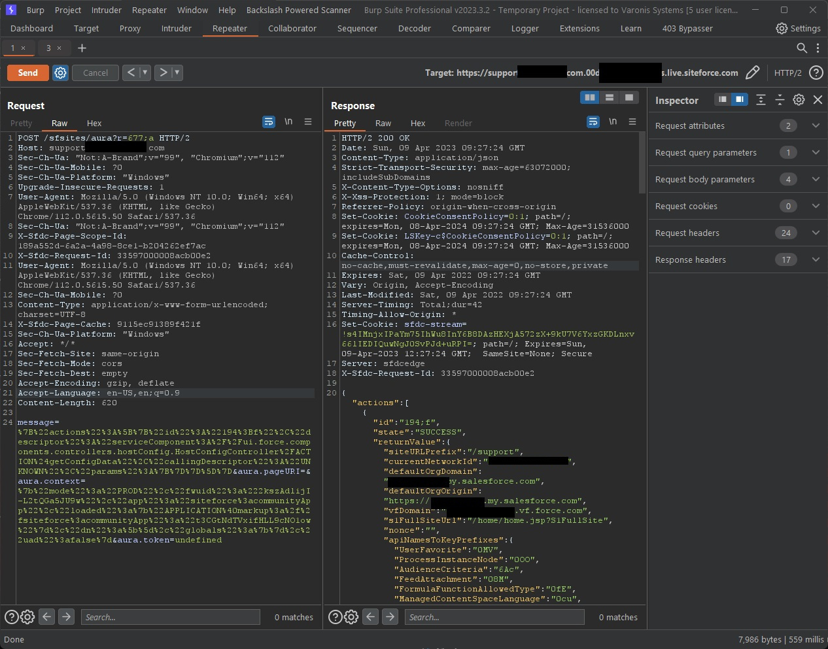Click the Response search input field
828x649 pixels.
494,616
